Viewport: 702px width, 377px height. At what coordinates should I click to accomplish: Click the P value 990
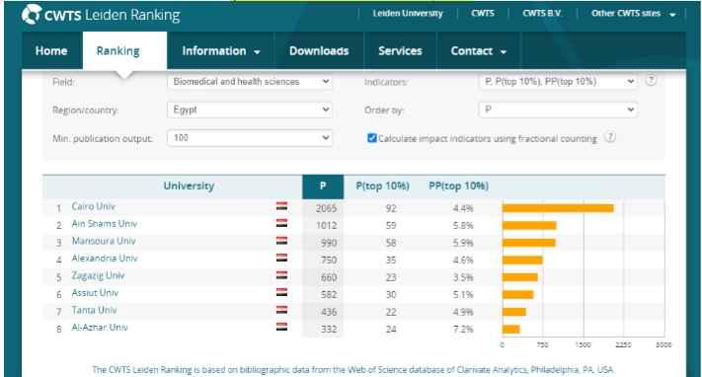pos(329,243)
